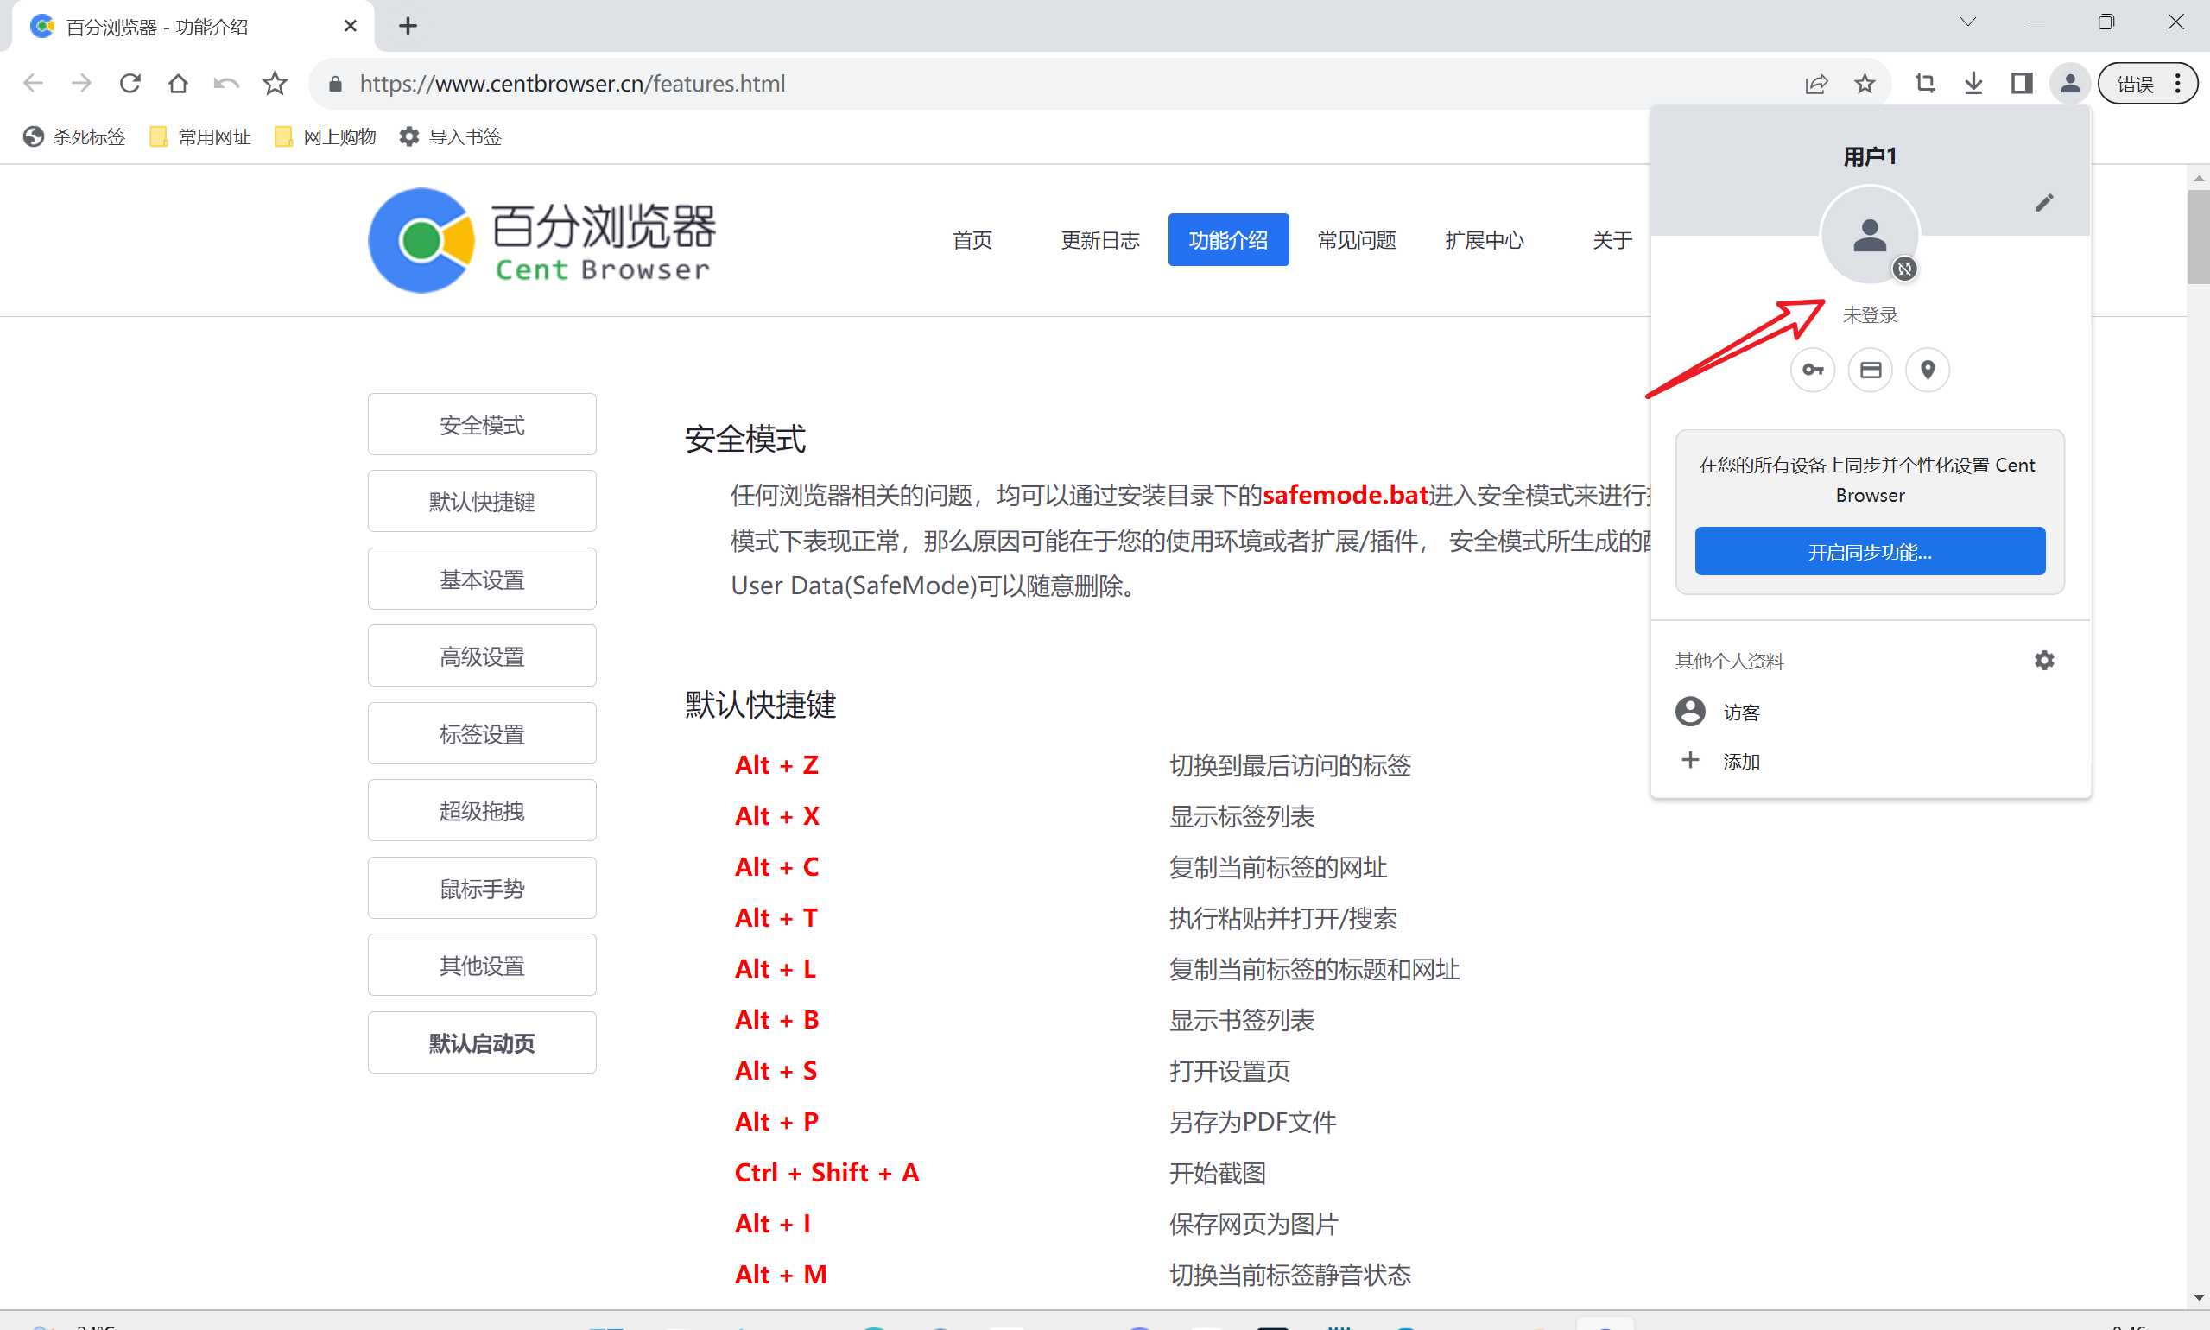Bookmark this page with the address bar star

pos(1865,85)
